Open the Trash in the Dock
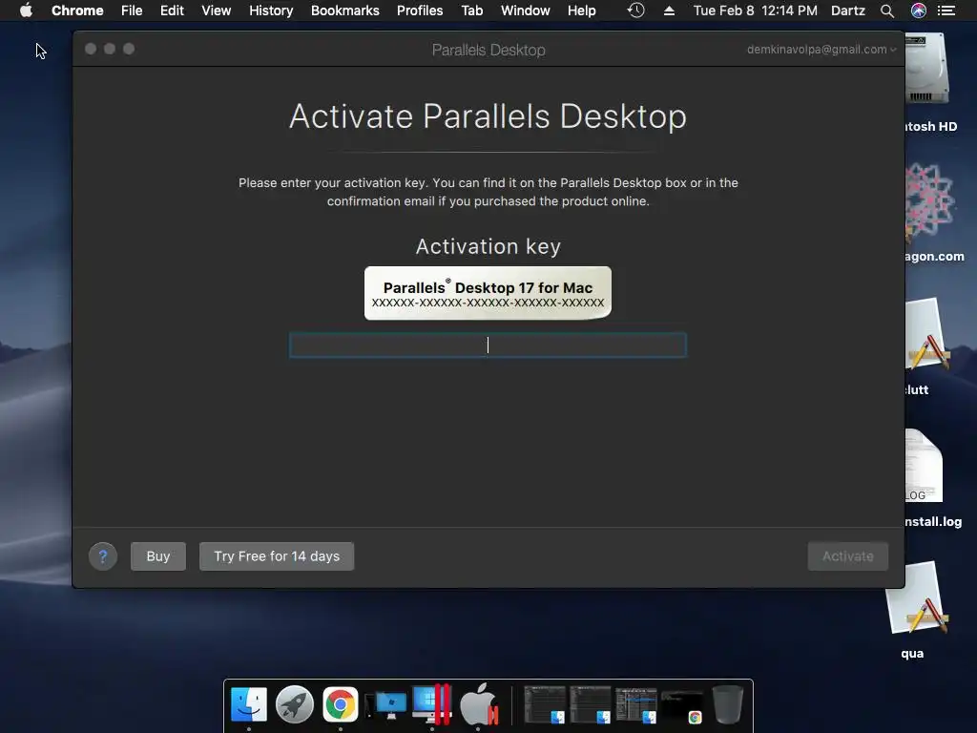Viewport: 977px width, 733px height. point(728,705)
